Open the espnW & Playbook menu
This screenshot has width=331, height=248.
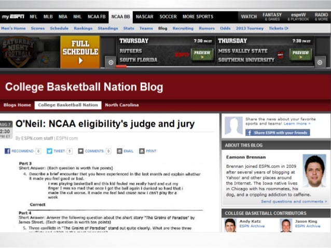pyautogui.click(x=298, y=17)
